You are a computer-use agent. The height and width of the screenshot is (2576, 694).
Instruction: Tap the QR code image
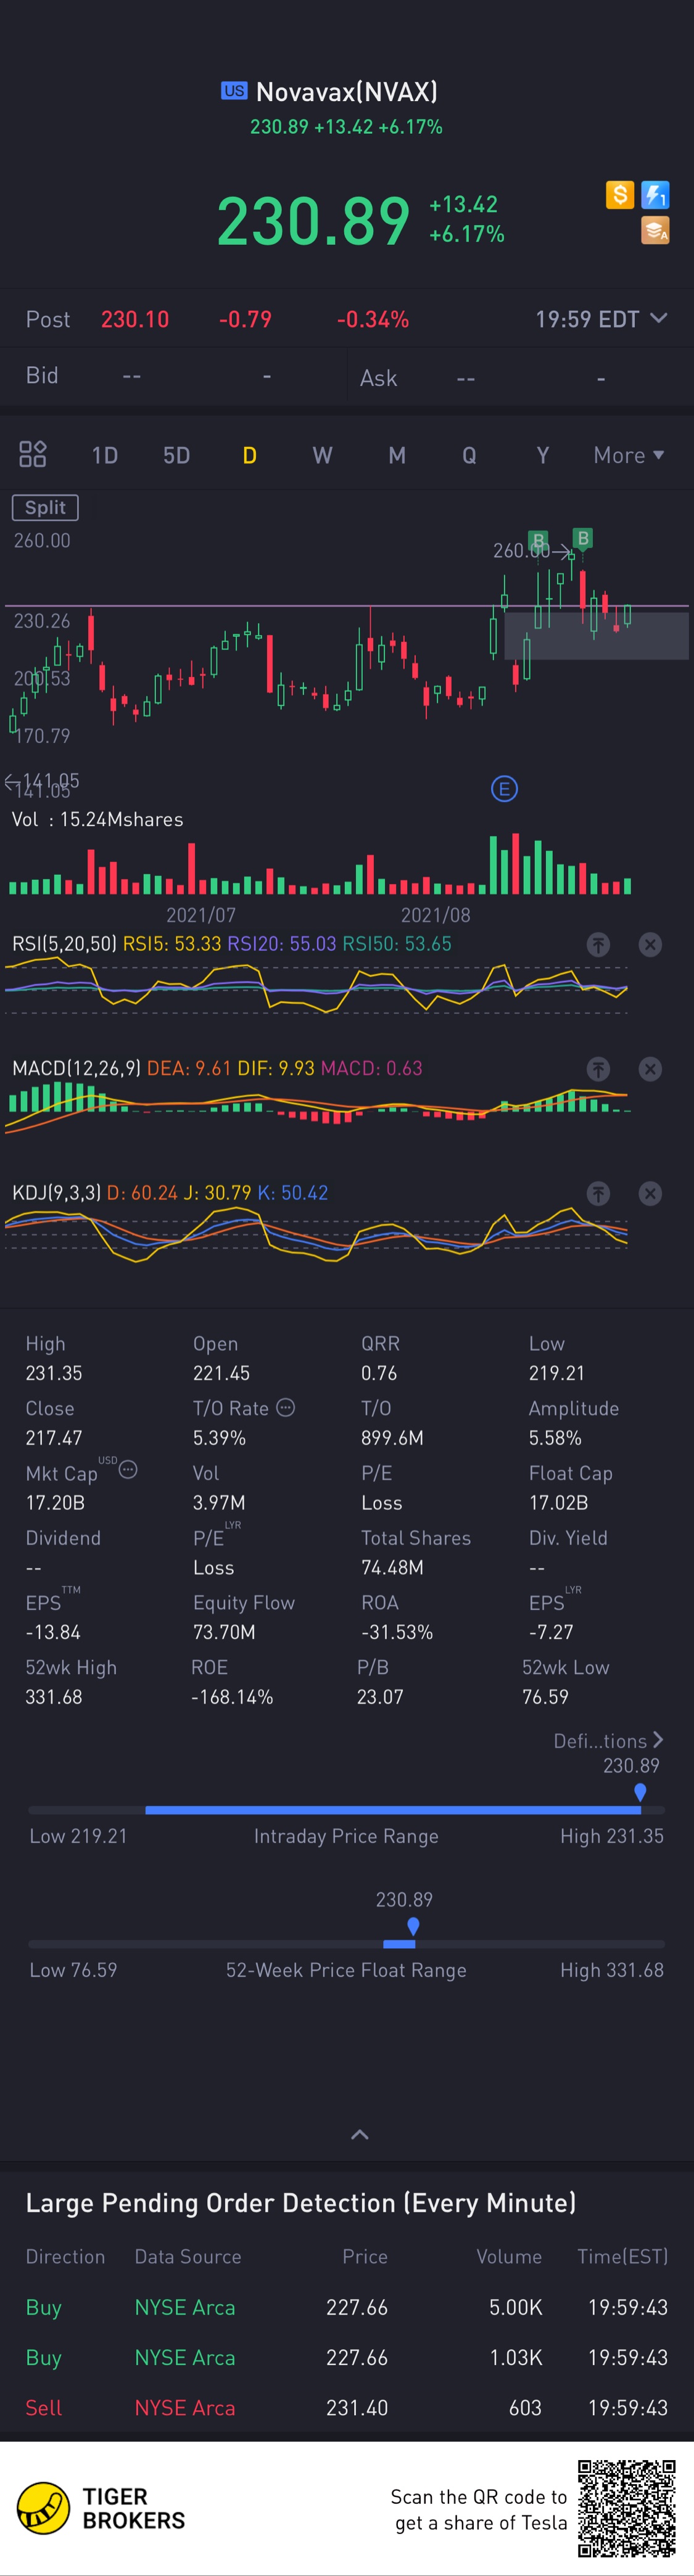coord(627,2508)
